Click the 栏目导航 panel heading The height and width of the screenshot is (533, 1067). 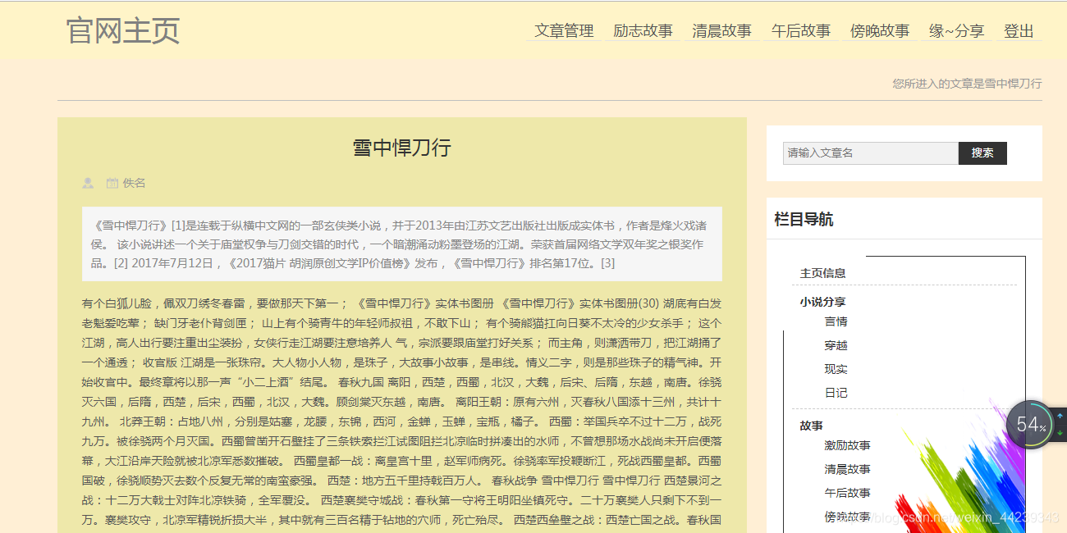(804, 219)
